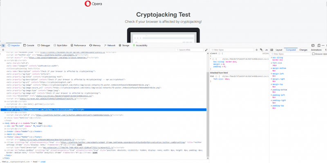Expand the div id="fb-root" node
327x163 pixels.
pyautogui.click(x=5, y=126)
